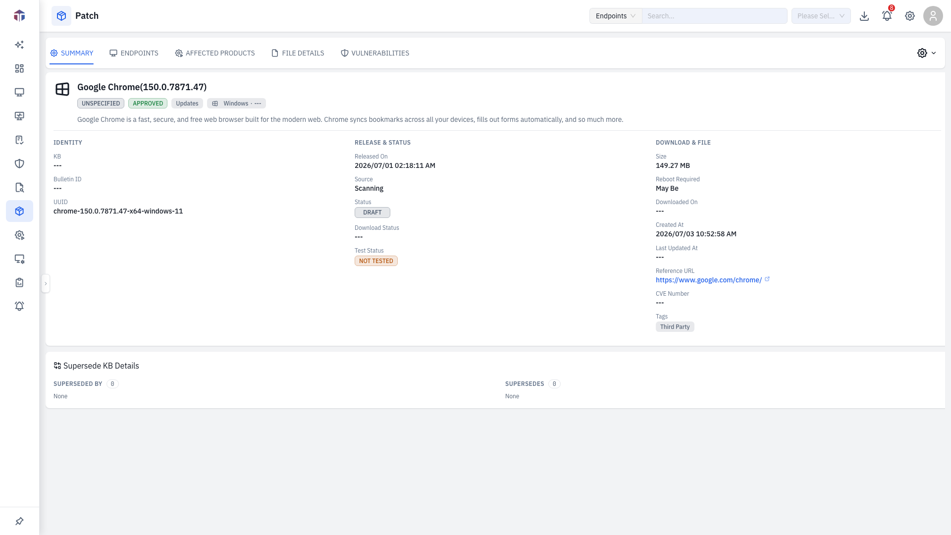This screenshot has width=951, height=535.
Task: Open the notifications bell icon
Action: click(x=887, y=16)
